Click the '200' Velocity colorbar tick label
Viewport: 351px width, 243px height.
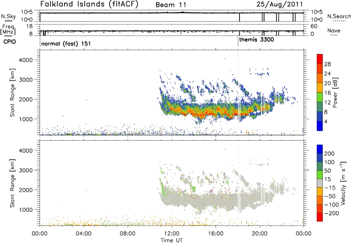coord(330,154)
